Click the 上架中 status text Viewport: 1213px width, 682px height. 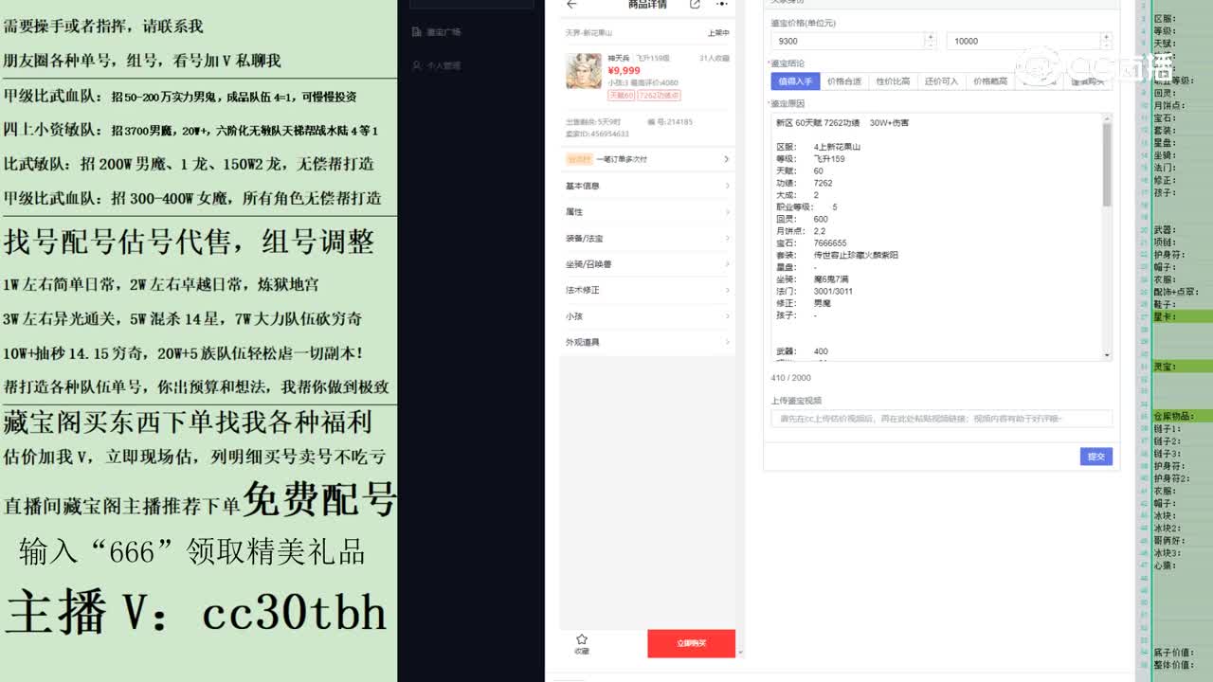tap(718, 32)
